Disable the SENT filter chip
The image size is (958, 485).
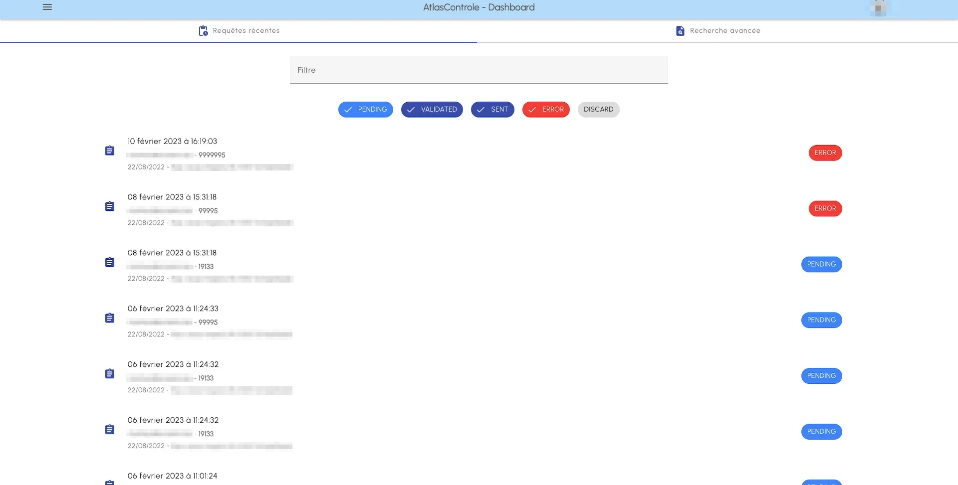click(492, 110)
